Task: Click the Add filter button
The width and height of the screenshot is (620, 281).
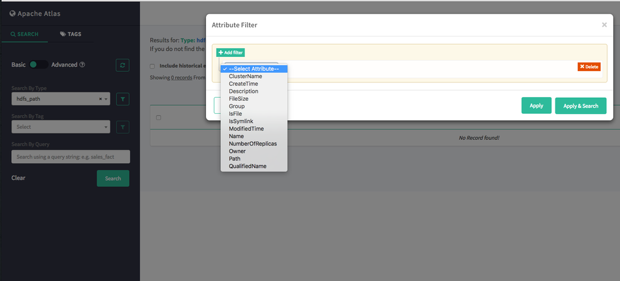Action: click(230, 53)
